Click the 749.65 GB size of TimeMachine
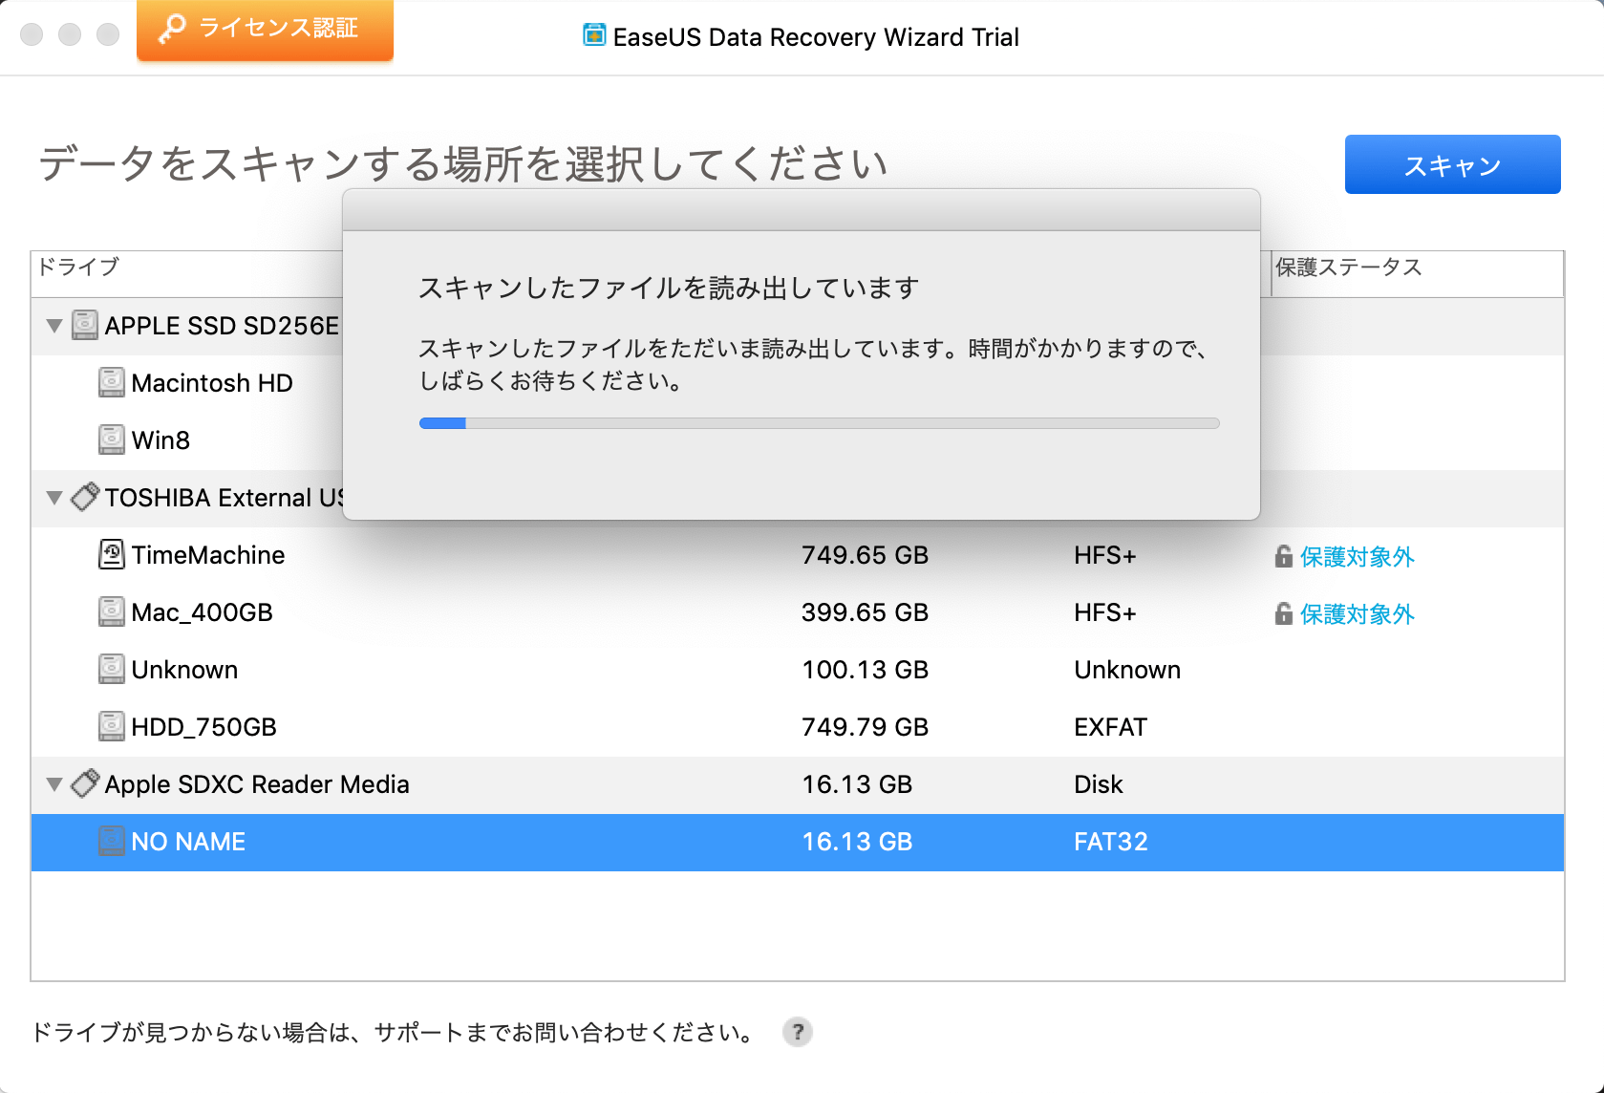The height and width of the screenshot is (1093, 1604). click(x=866, y=555)
